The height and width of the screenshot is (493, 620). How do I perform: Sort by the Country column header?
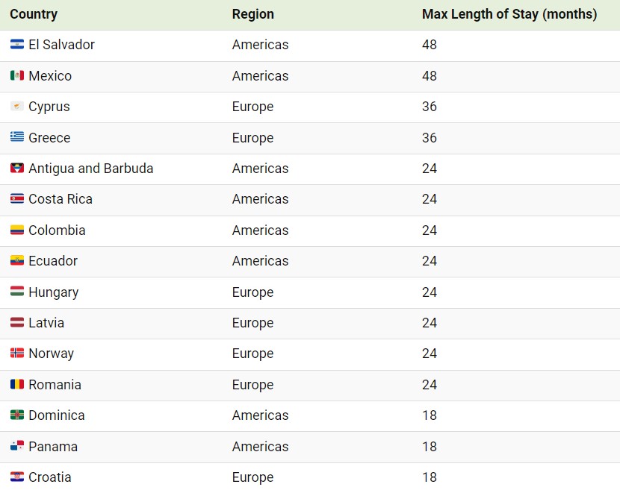click(x=34, y=14)
